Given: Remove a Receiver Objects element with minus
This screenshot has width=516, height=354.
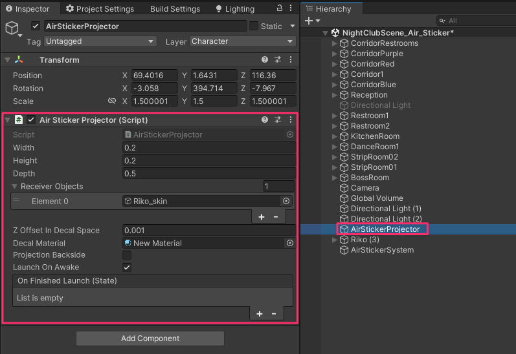Looking at the screenshot, I should (276, 217).
